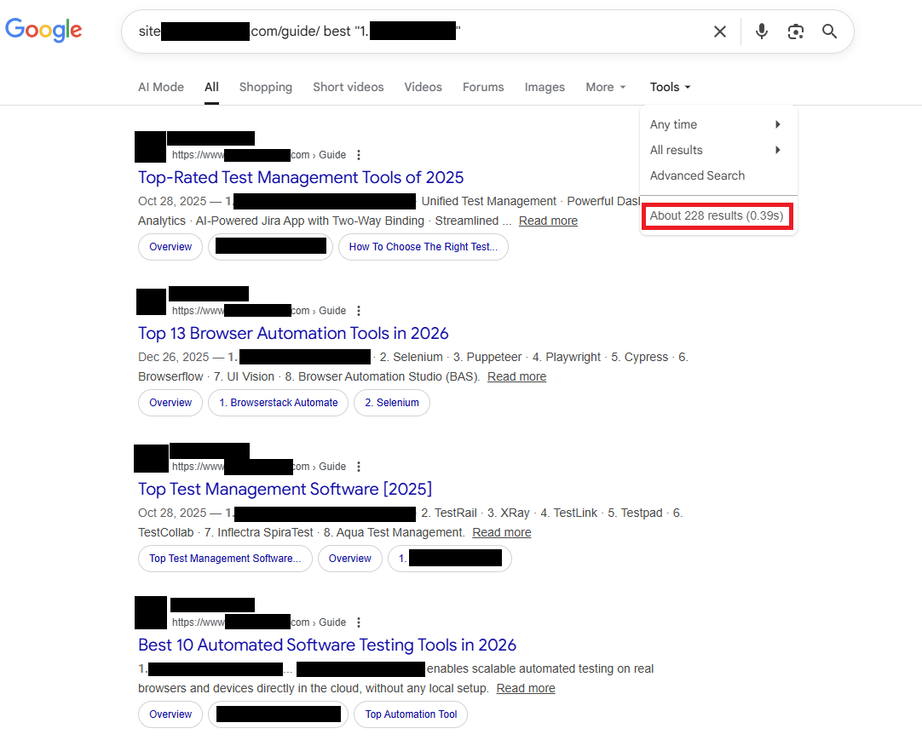The image size is (922, 740).
Task: Click 'Top Automation Tool' chip
Action: pyautogui.click(x=411, y=714)
